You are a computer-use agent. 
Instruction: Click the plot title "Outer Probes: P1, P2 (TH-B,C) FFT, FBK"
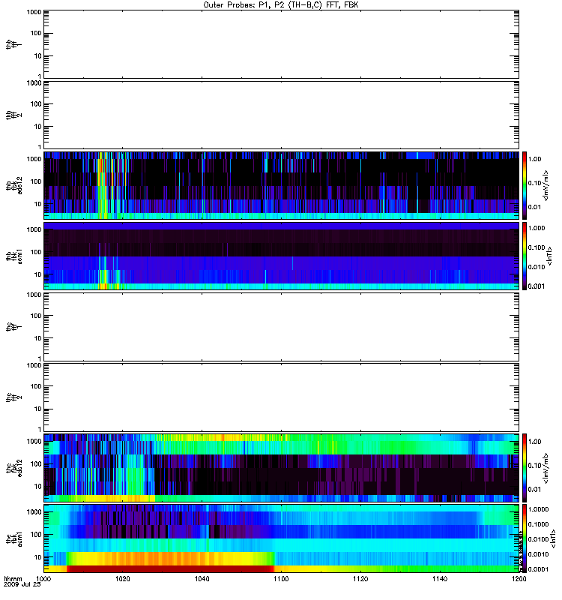[281, 5]
